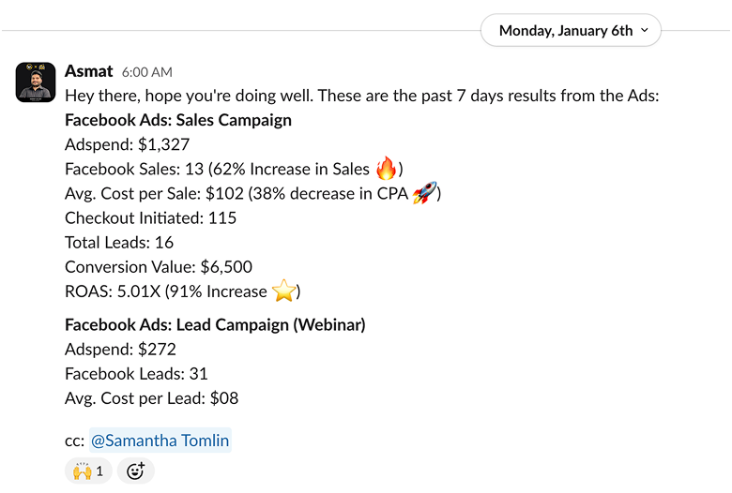Click the Facebook Ads: Lead Campaign (Webinar) heading
The height and width of the screenshot is (493, 732).
point(215,325)
